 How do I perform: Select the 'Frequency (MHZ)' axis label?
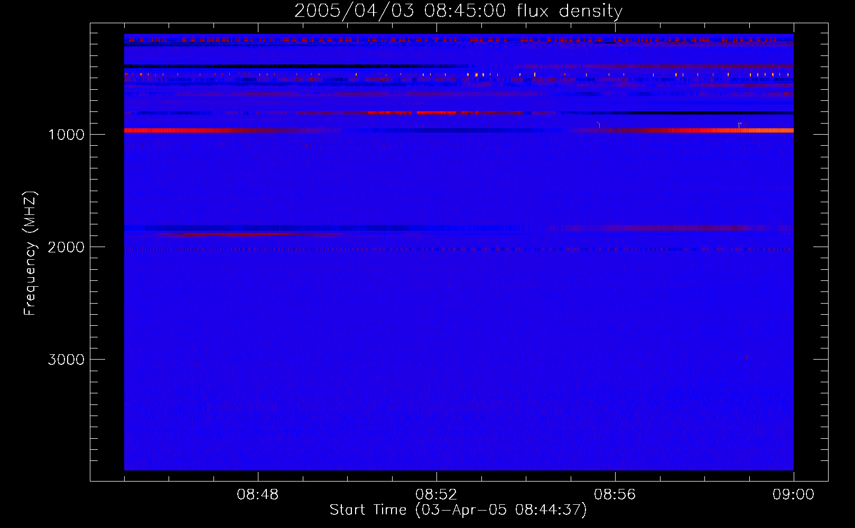coord(30,253)
